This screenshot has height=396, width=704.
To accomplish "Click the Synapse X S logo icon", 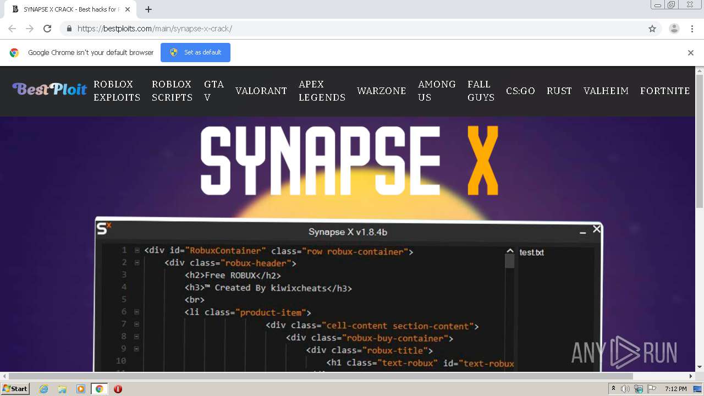I will [x=103, y=228].
